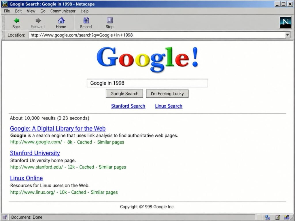Go back with the Back toolbar button
The height and width of the screenshot is (221, 295).
[x=16, y=23]
